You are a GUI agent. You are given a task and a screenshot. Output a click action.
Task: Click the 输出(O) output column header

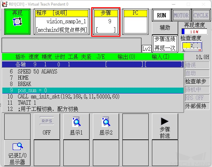point(126,57)
